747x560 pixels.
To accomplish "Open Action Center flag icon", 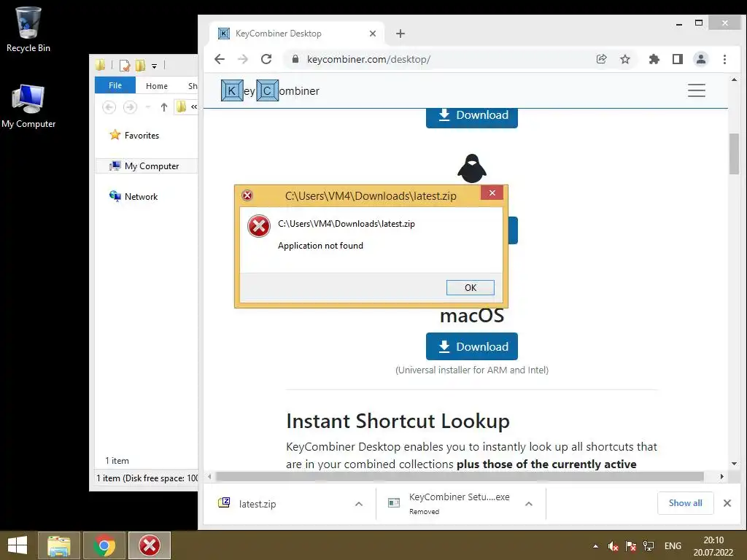I will click(x=631, y=546).
